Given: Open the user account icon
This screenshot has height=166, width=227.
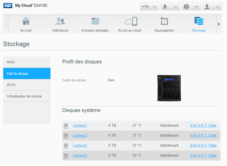Looking at the screenshot, I should (x=207, y=7).
